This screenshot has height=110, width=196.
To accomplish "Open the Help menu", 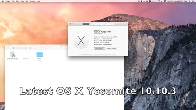I will tap(38, 1).
